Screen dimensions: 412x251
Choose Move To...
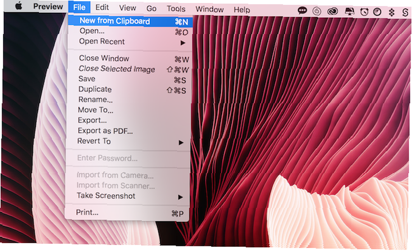[128, 110]
